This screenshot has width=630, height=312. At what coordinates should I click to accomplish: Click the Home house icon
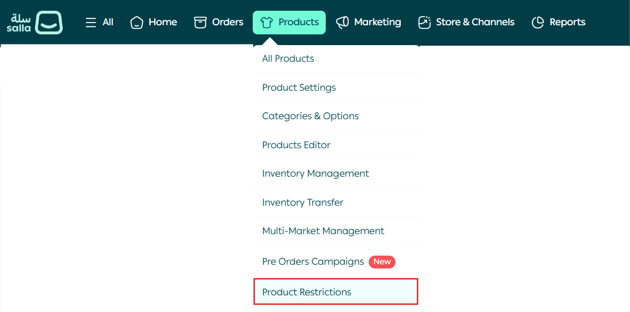tap(137, 23)
